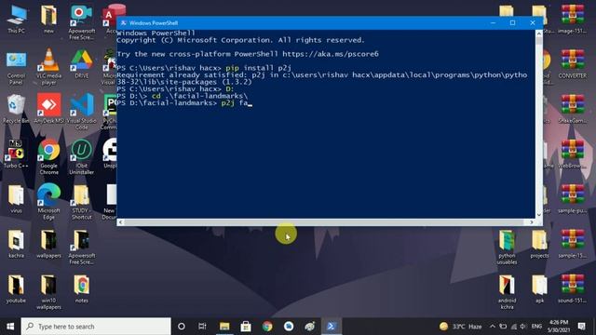Open the 'python usuables' folder
Viewport: 596px width, 335px height.
[507, 247]
